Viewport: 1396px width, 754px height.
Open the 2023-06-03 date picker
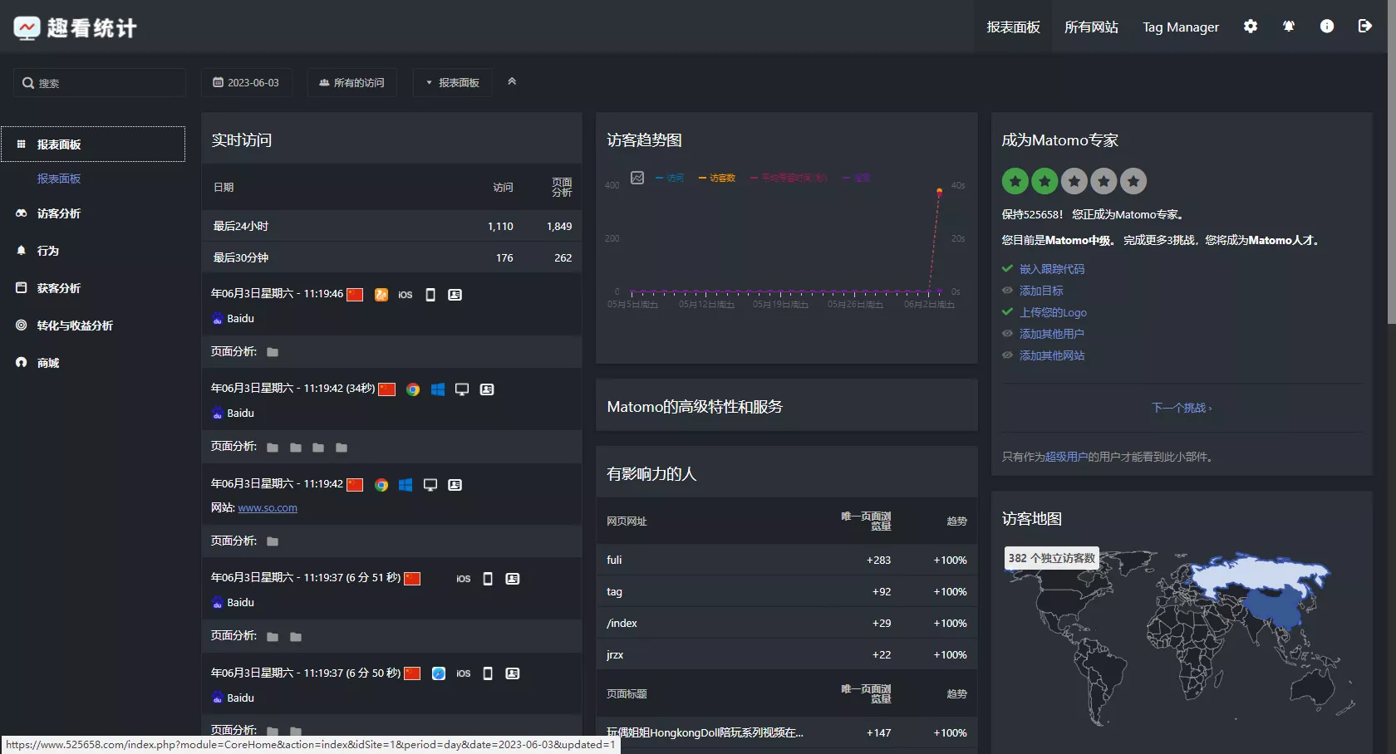(x=246, y=83)
